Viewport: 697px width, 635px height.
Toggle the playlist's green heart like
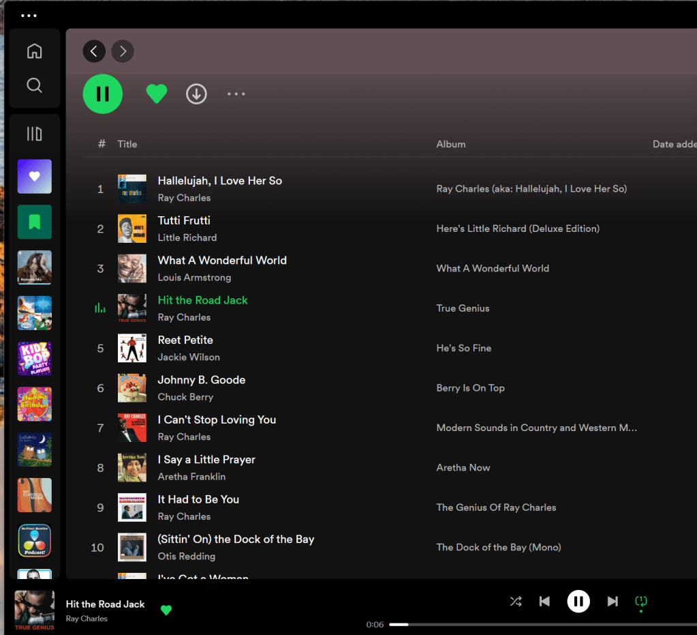157,94
